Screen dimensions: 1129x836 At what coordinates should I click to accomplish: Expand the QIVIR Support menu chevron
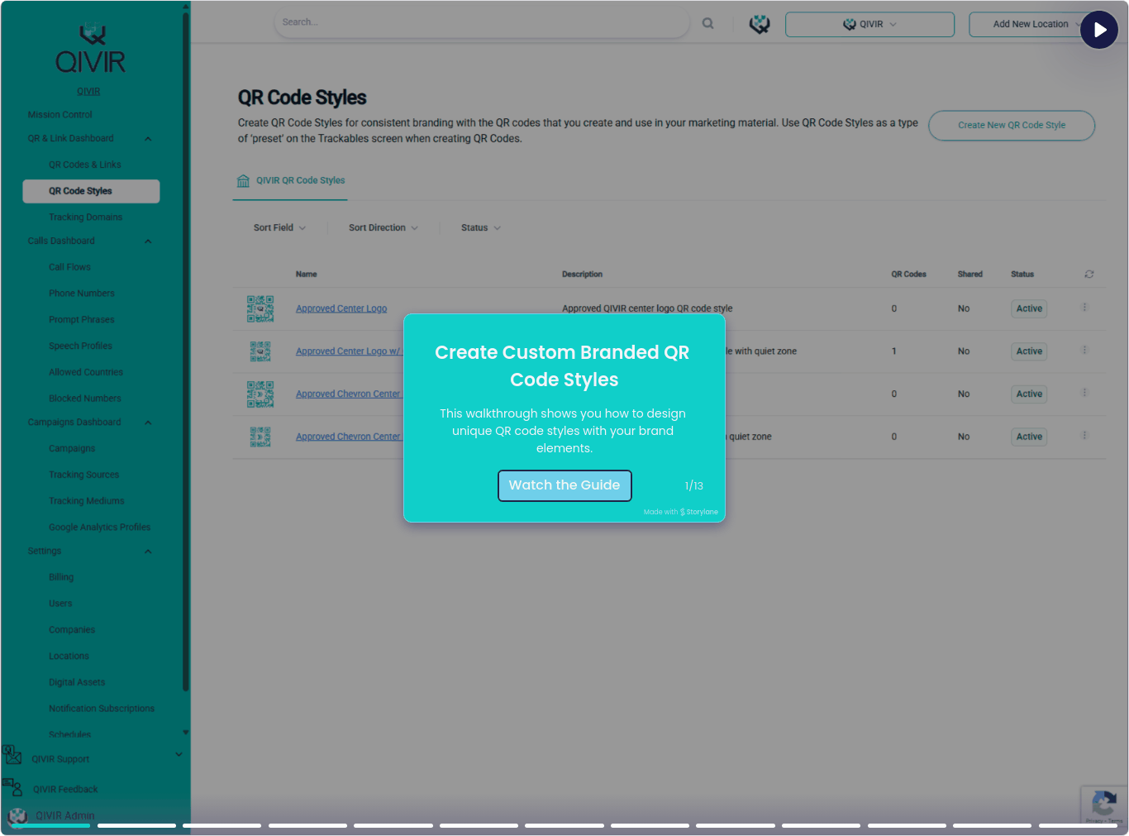[179, 754]
